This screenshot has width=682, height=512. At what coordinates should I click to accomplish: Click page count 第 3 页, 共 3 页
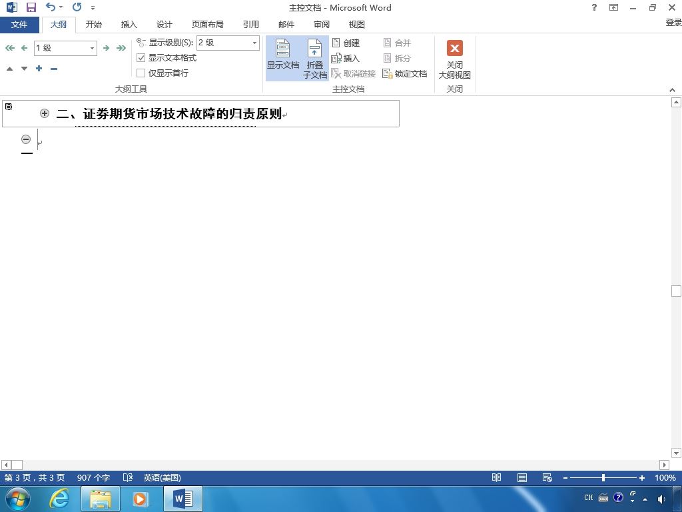[35, 477]
